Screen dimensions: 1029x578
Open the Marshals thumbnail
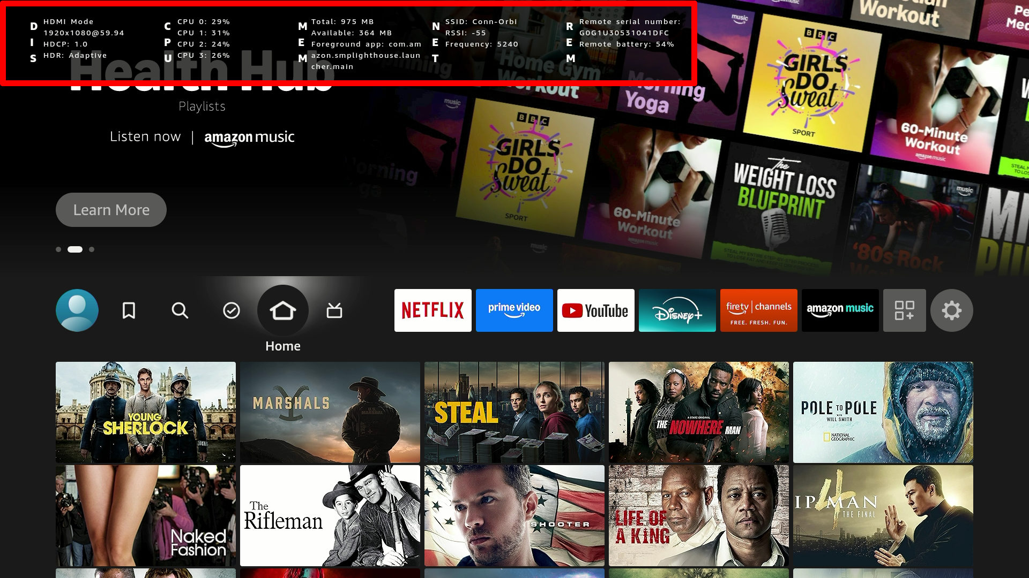tap(330, 412)
